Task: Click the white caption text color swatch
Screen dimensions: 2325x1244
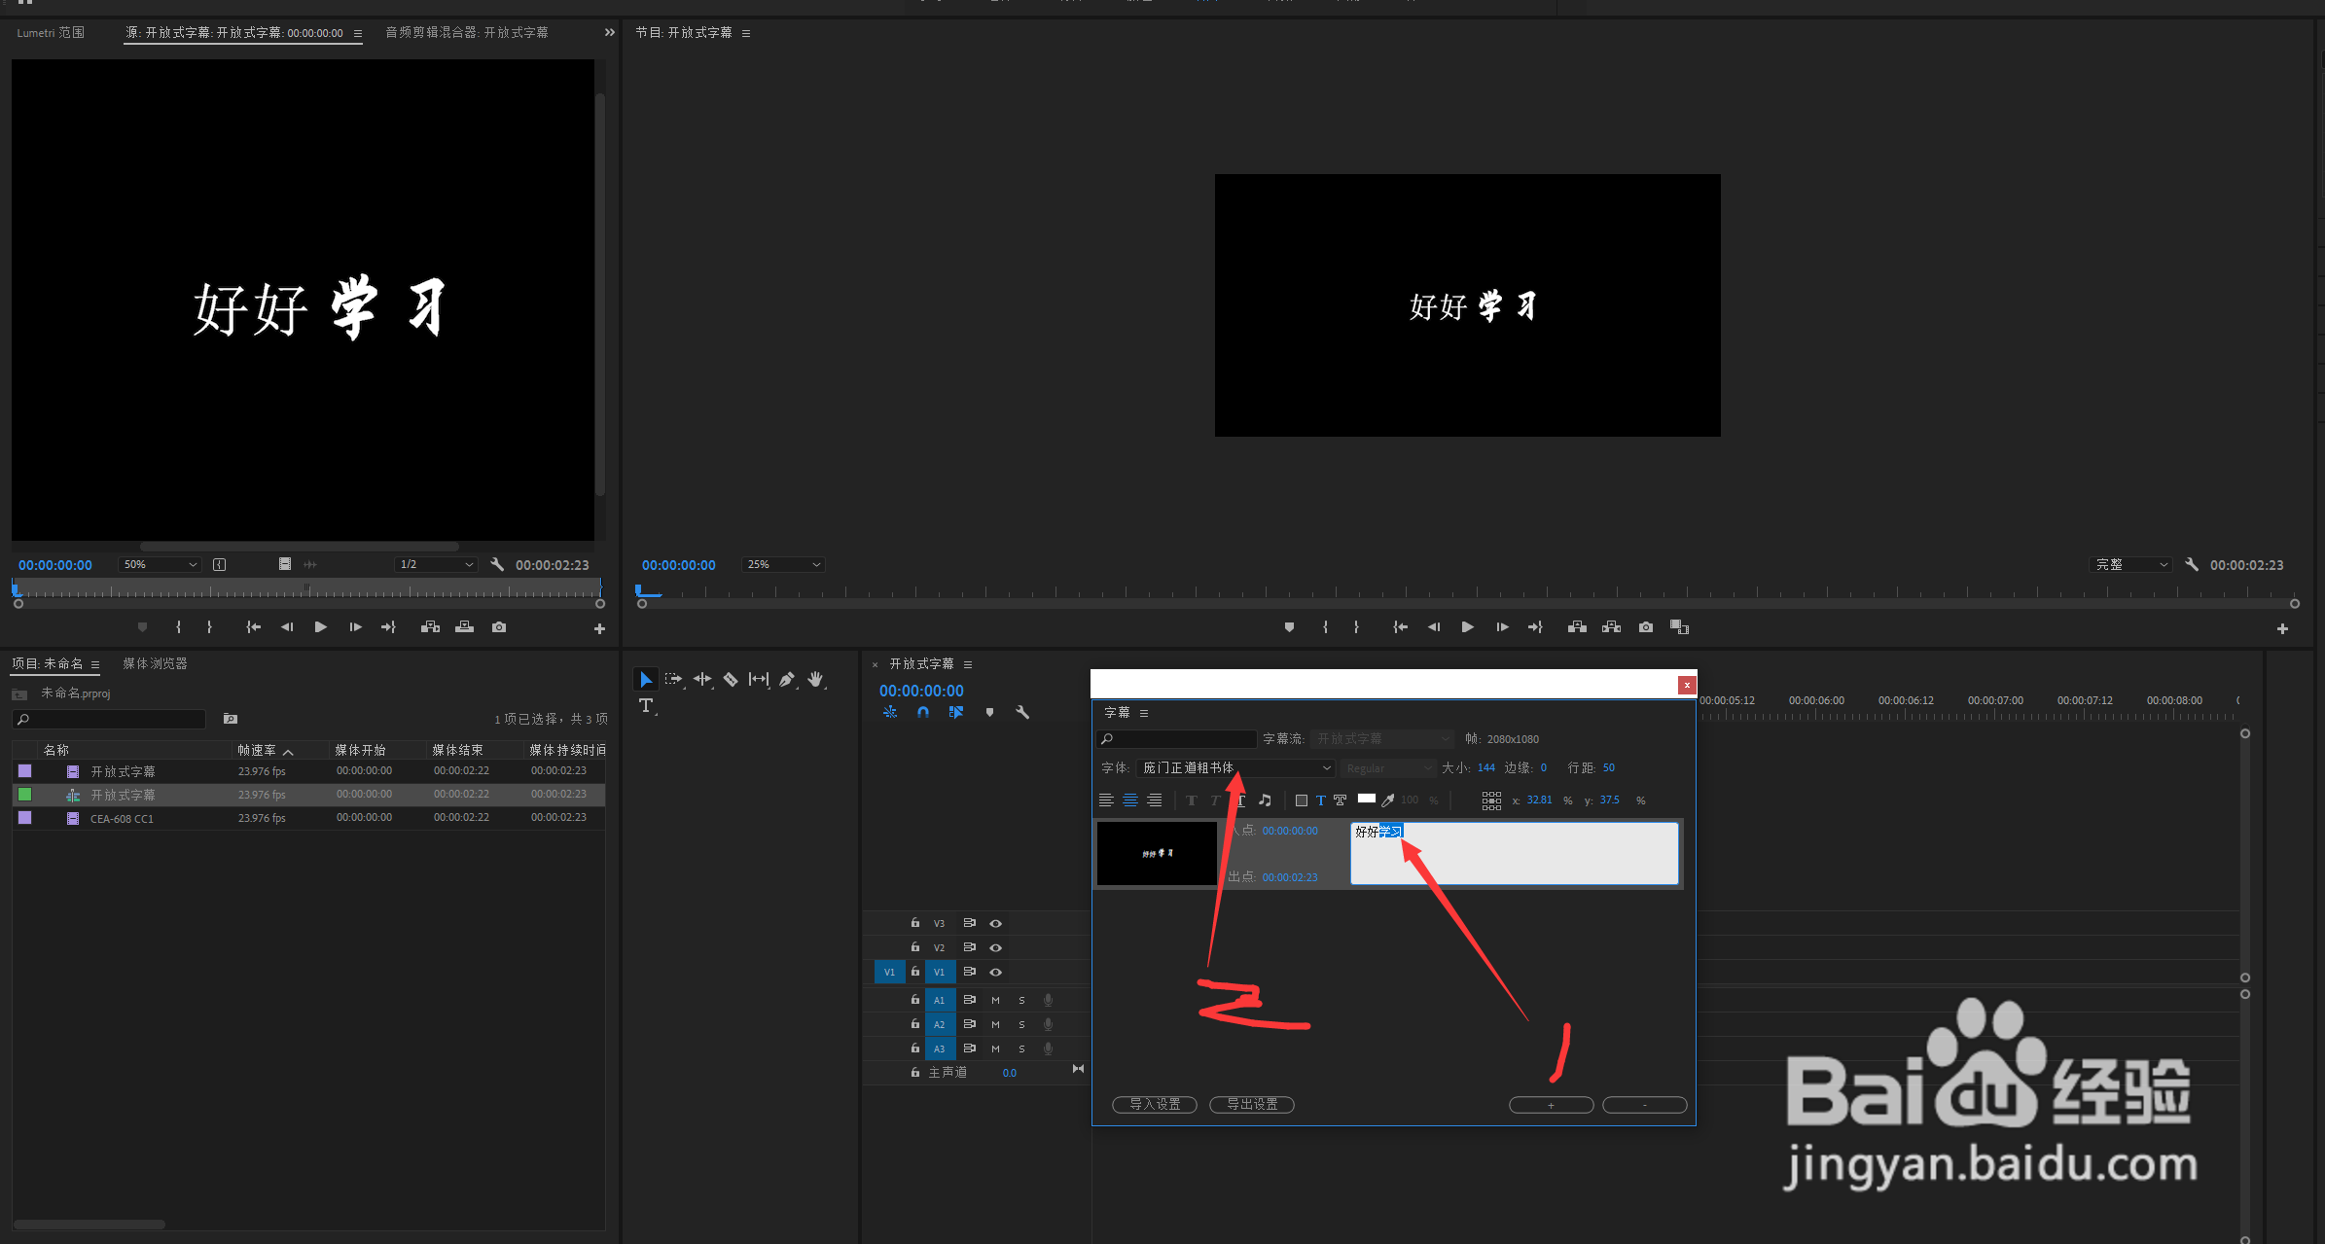Action: (1366, 799)
